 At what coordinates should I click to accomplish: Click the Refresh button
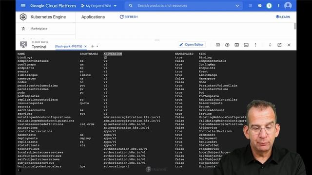point(129,17)
